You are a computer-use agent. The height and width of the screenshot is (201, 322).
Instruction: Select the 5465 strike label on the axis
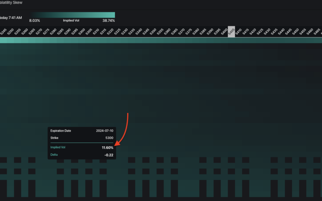(317, 32)
